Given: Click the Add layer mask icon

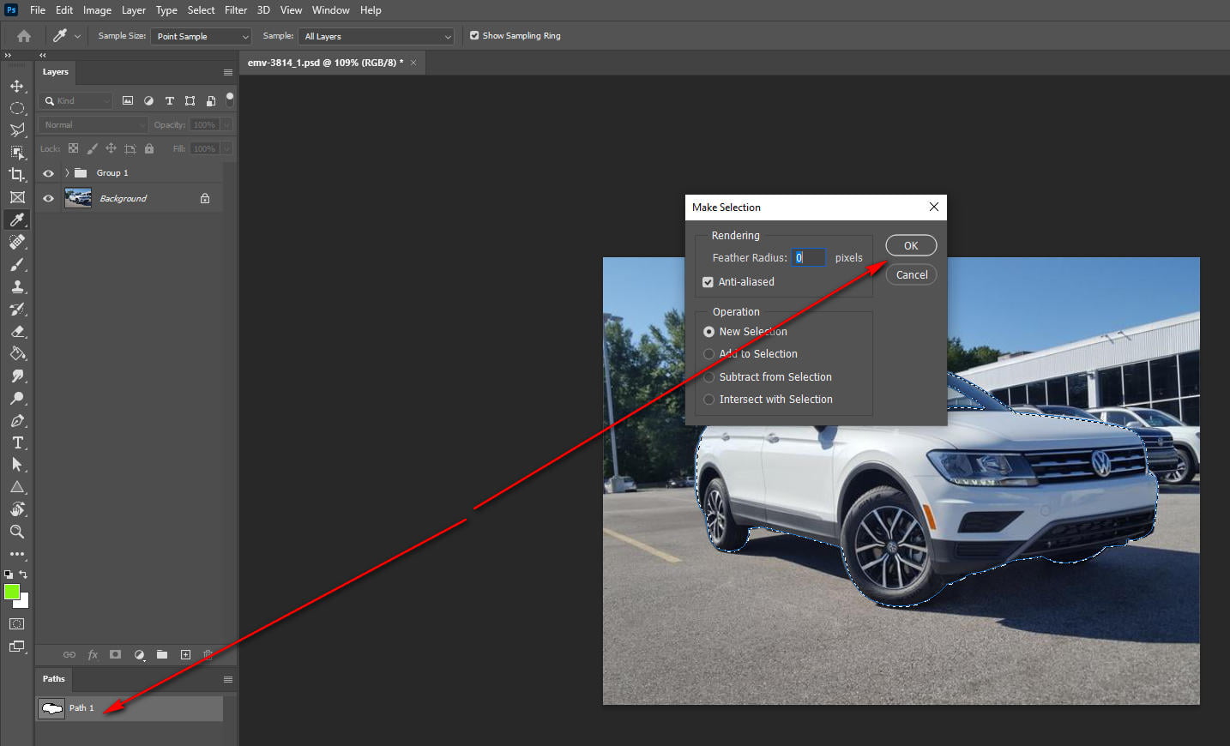Looking at the screenshot, I should tap(115, 654).
